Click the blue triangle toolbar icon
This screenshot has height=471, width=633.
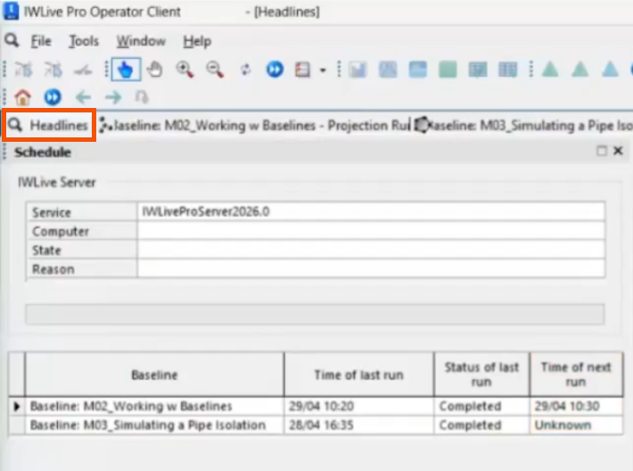click(x=610, y=70)
